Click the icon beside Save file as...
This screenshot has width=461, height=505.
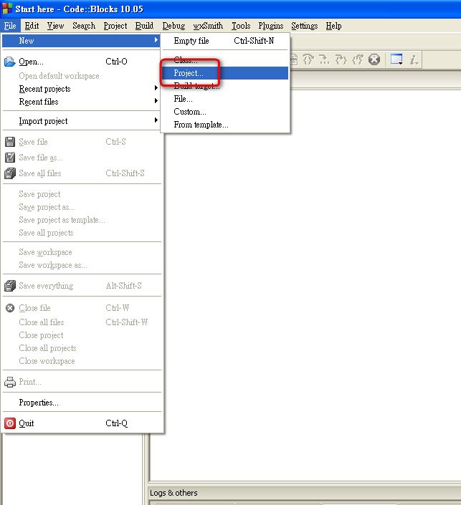pyautogui.click(x=10, y=158)
